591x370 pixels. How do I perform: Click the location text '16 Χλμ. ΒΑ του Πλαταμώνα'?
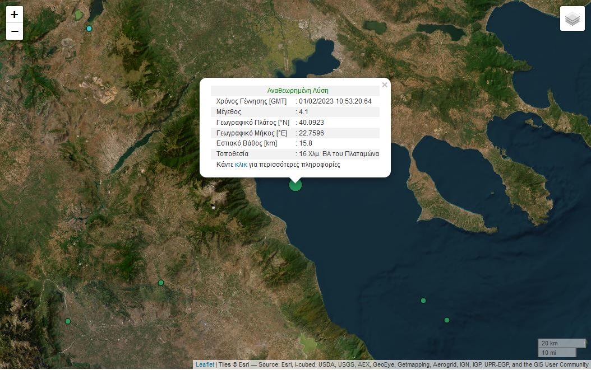point(339,154)
